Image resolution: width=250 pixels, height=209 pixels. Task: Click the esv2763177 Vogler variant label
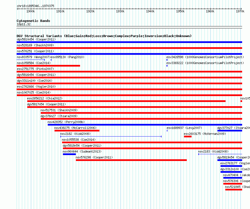point(235,163)
